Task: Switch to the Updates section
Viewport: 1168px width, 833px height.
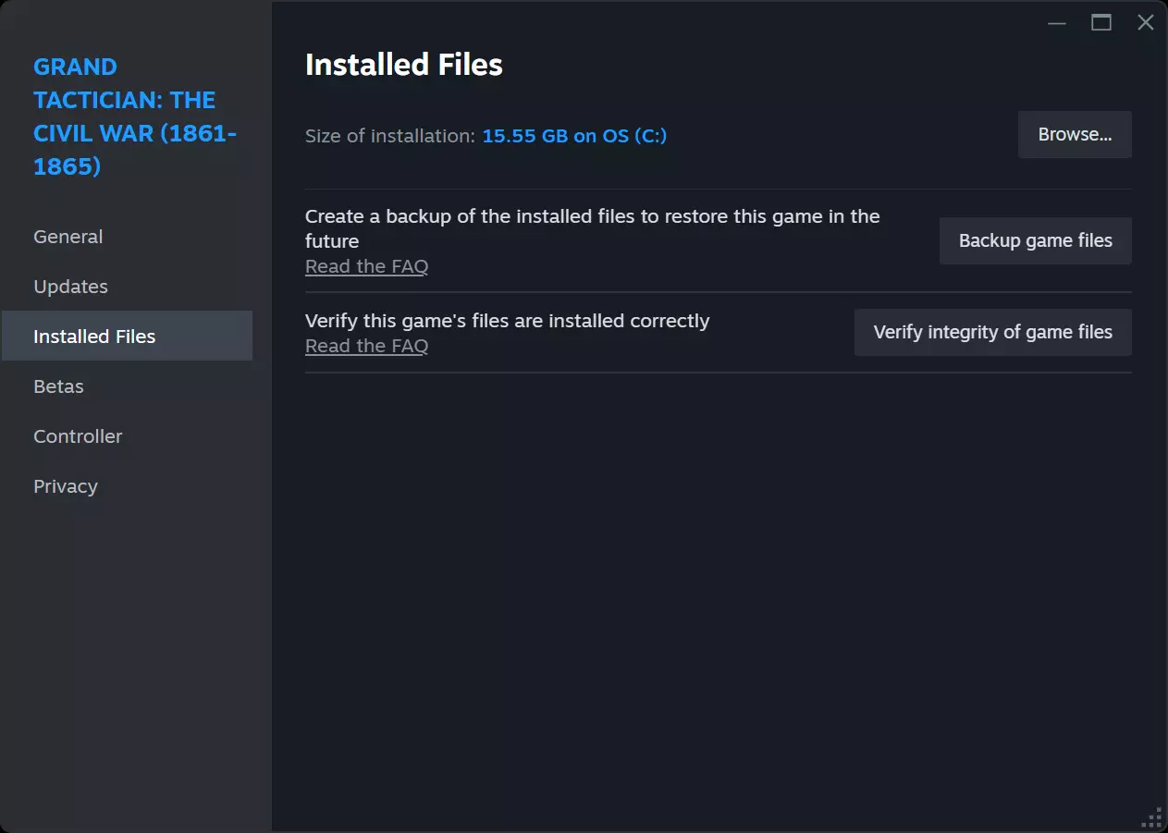Action: [70, 287]
